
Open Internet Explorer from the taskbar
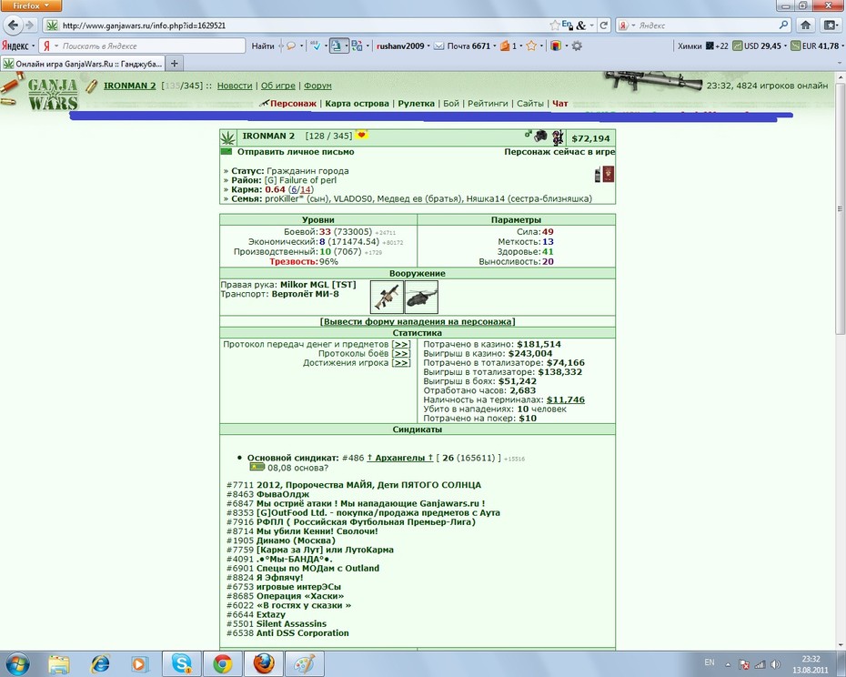pos(100,663)
